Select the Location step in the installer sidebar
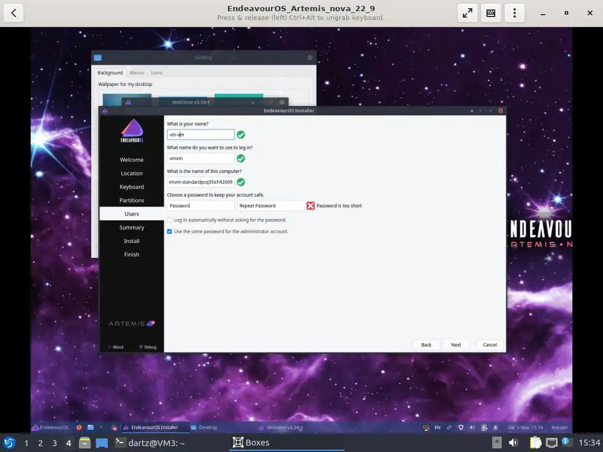This screenshot has width=603, height=452. pyautogui.click(x=131, y=173)
